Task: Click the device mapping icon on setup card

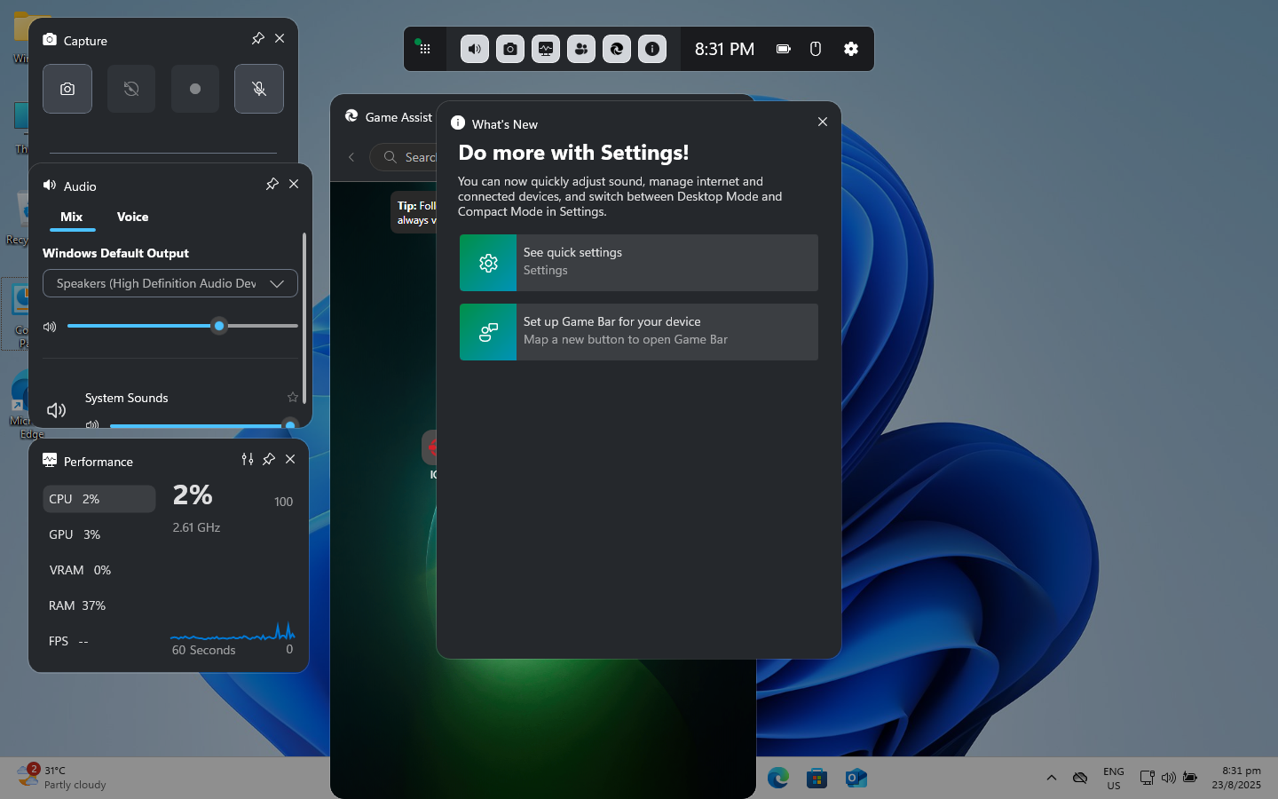Action: [488, 332]
